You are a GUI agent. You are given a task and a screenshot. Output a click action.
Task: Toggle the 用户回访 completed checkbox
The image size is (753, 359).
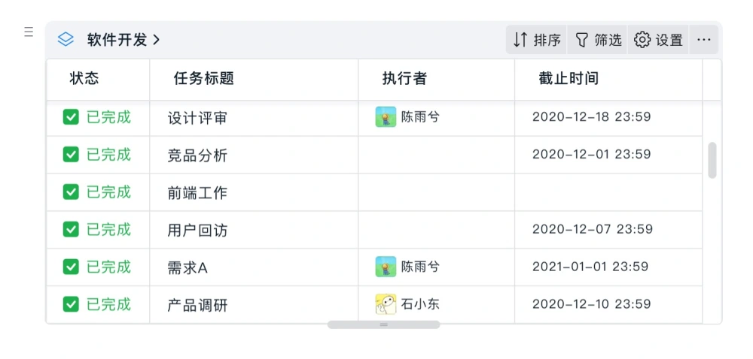click(71, 229)
